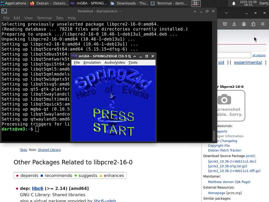Click the PRESS START game screen
Screen dimensions: 269x202
pos(113,104)
